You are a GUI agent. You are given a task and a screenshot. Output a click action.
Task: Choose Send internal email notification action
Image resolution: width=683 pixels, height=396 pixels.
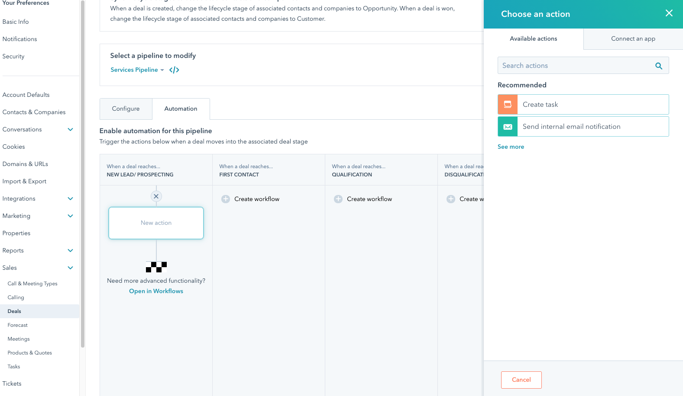(x=583, y=127)
